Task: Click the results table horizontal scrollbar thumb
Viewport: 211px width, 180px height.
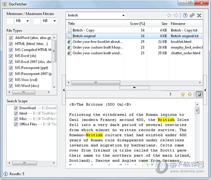Action: pyautogui.click(x=96, y=82)
